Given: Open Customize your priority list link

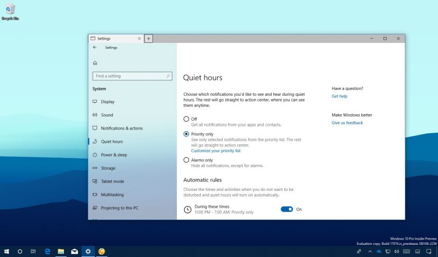Looking at the screenshot, I should pos(216,151).
